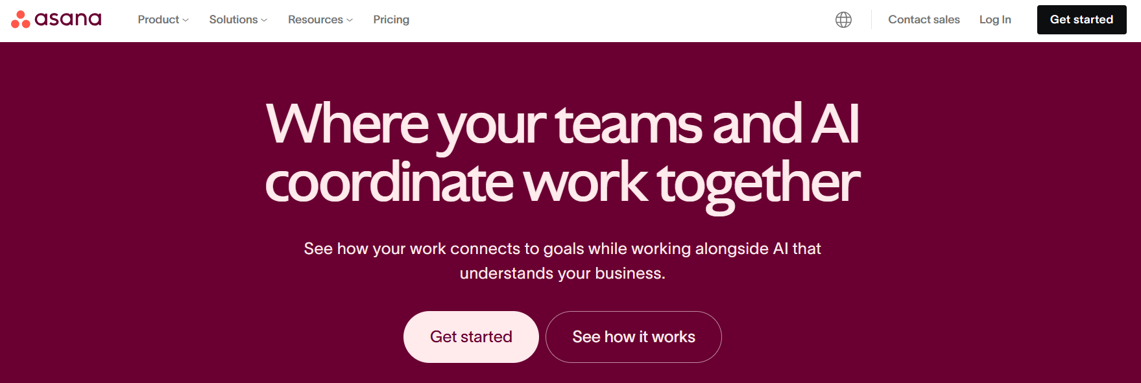Viewport: 1141px width, 383px height.
Task: Open the language selector globe icon
Action: [x=843, y=19]
